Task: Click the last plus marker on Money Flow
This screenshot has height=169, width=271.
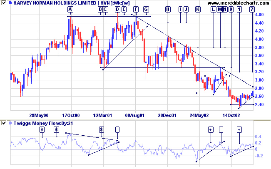Action: click(239, 129)
